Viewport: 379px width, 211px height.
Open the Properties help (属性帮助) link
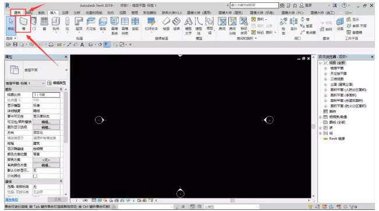pos(12,199)
